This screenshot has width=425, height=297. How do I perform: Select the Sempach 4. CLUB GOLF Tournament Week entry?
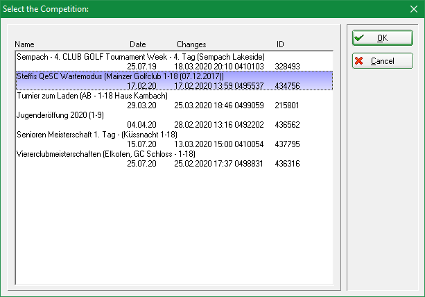tap(140, 56)
